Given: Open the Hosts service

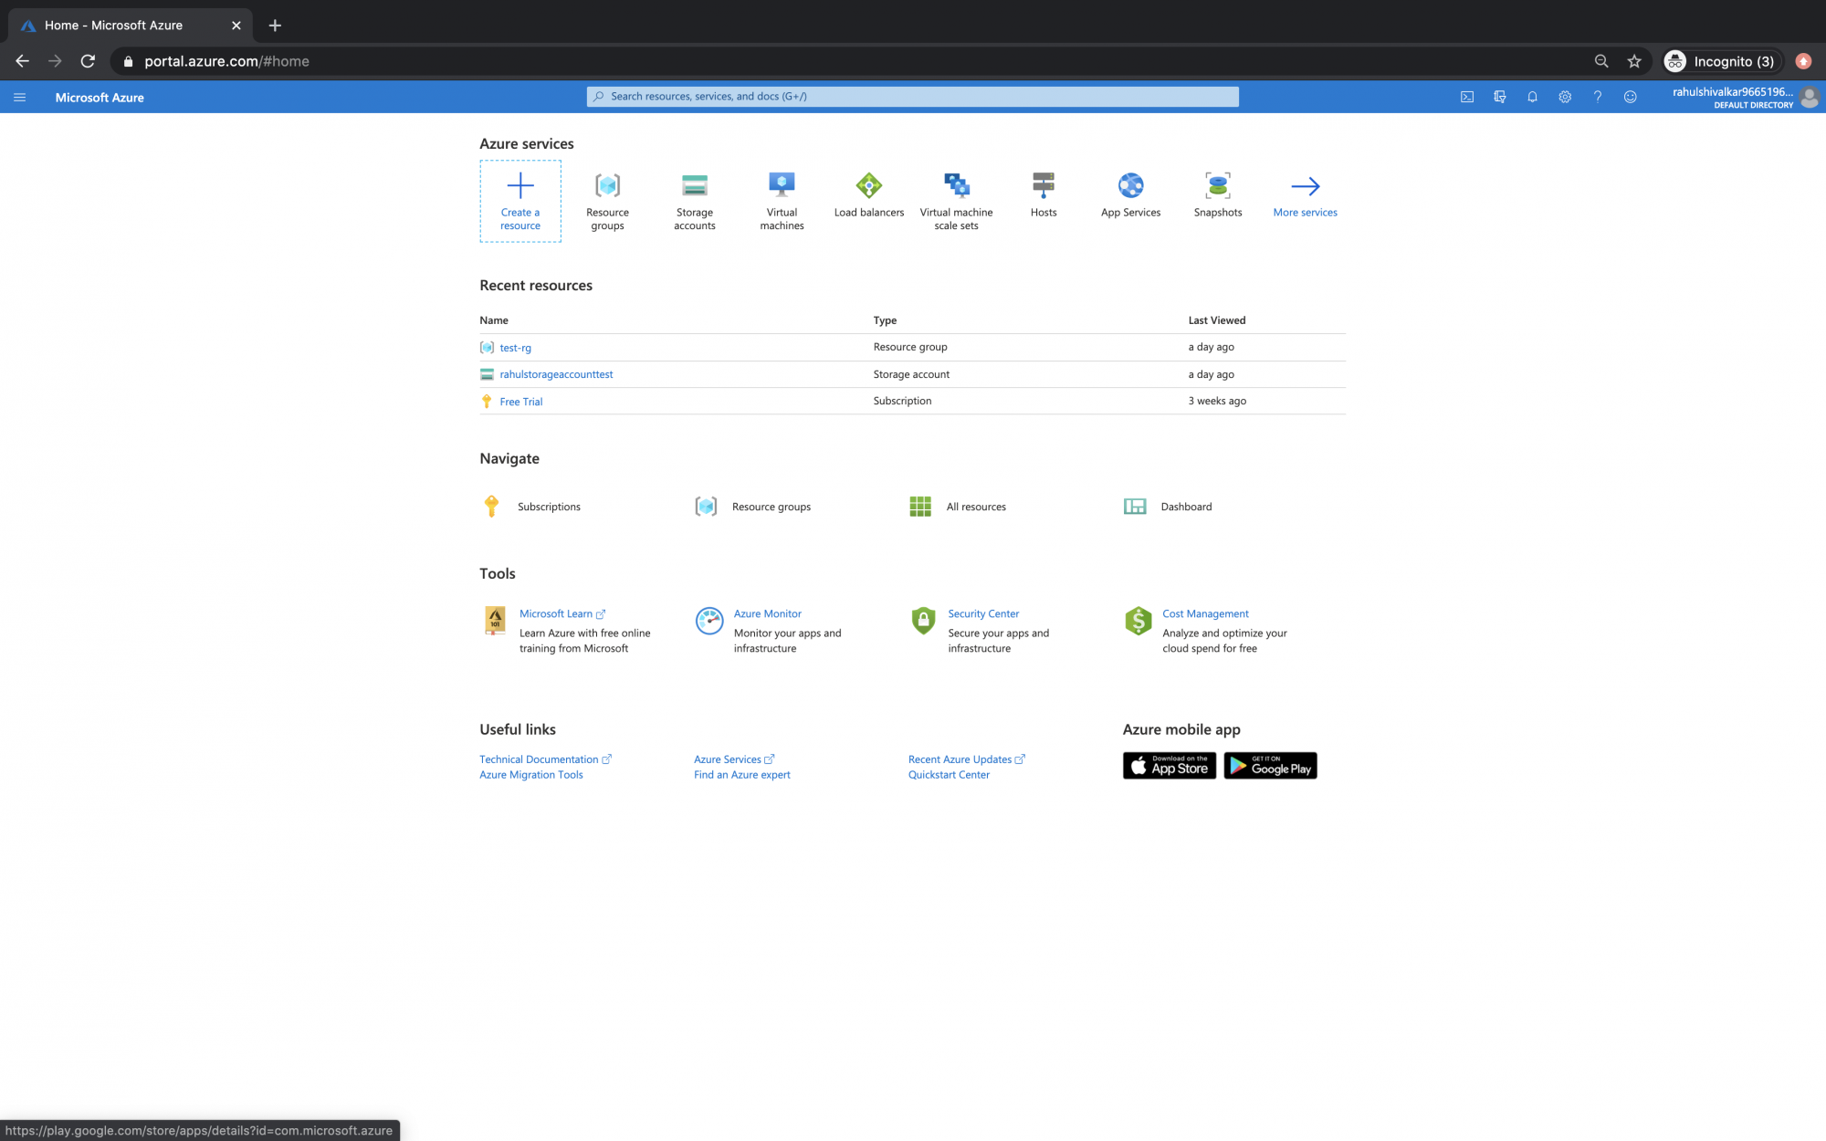Looking at the screenshot, I should [x=1044, y=192].
